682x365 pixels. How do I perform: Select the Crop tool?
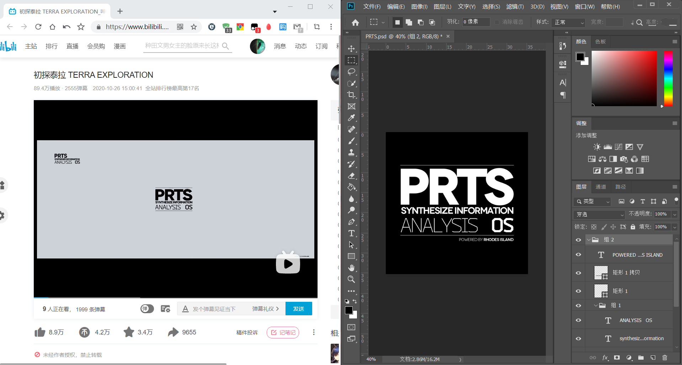tap(352, 95)
